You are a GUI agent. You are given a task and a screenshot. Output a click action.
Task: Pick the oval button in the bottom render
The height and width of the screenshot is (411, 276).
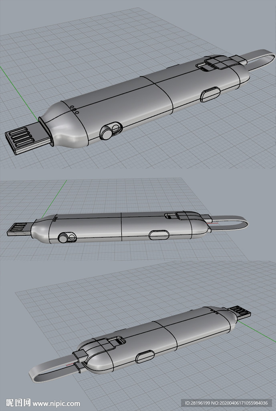click(145, 356)
